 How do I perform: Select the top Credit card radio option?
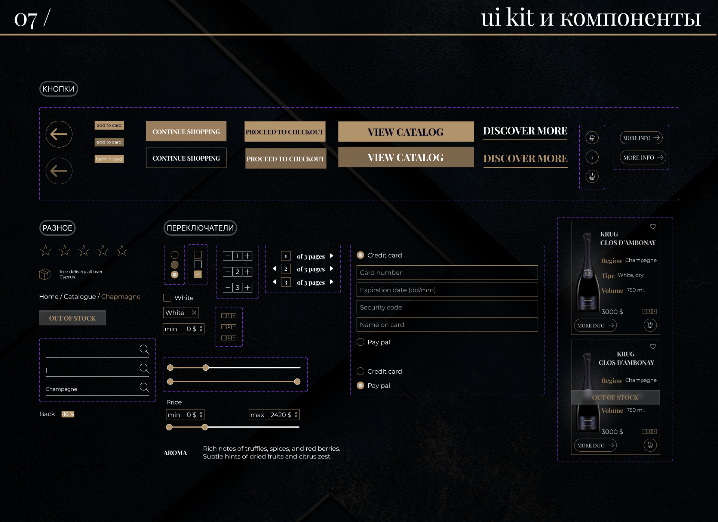click(360, 255)
